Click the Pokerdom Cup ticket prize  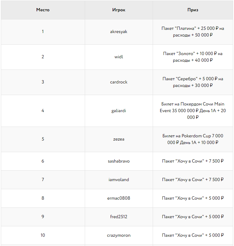193,139
